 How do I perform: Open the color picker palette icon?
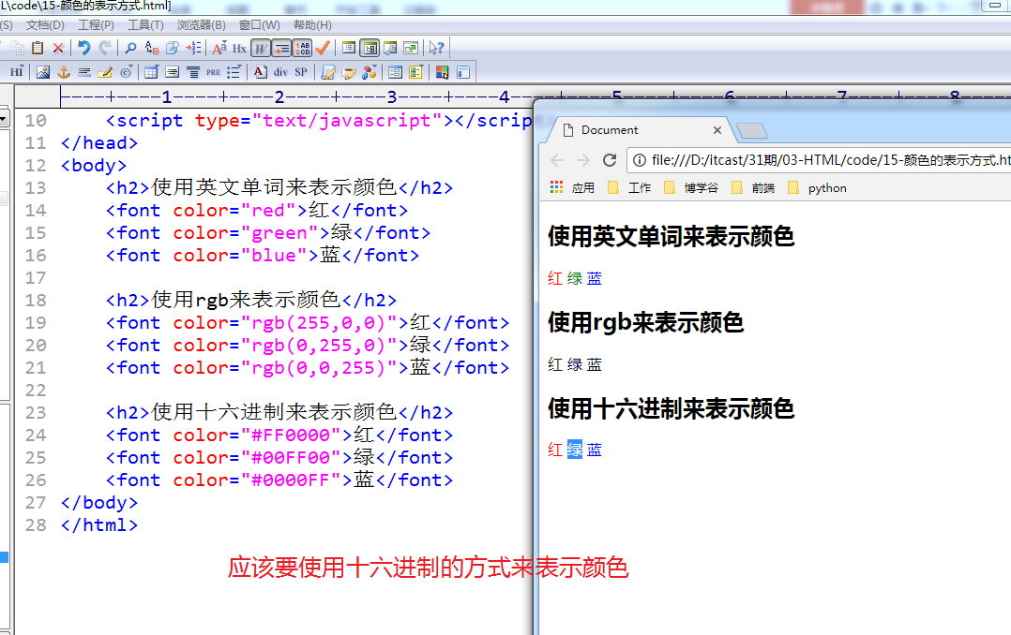tap(442, 72)
